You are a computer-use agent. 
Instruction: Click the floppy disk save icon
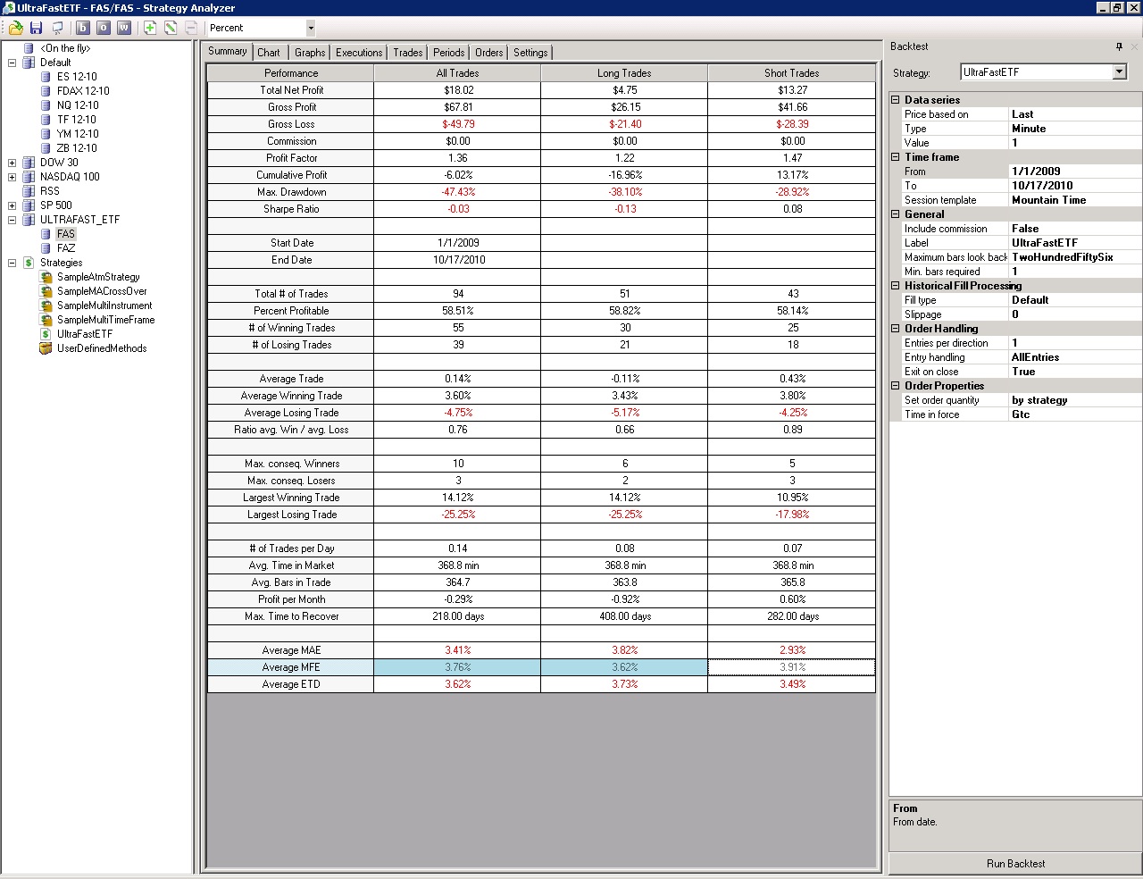coord(37,28)
